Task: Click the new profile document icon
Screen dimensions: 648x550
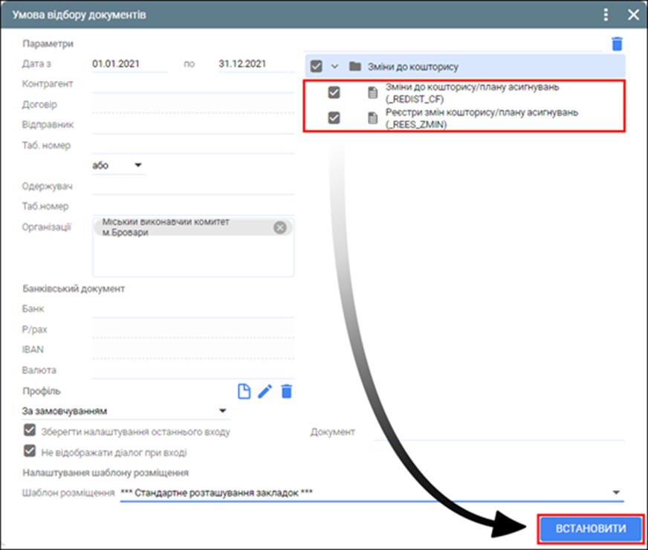Action: 244,392
